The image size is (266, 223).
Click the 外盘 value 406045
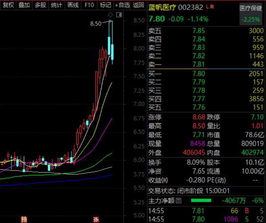coord(194,153)
